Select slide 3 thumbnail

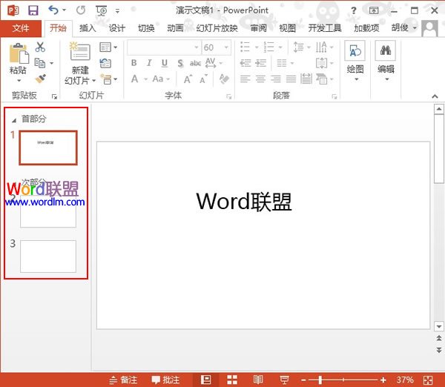point(48,256)
